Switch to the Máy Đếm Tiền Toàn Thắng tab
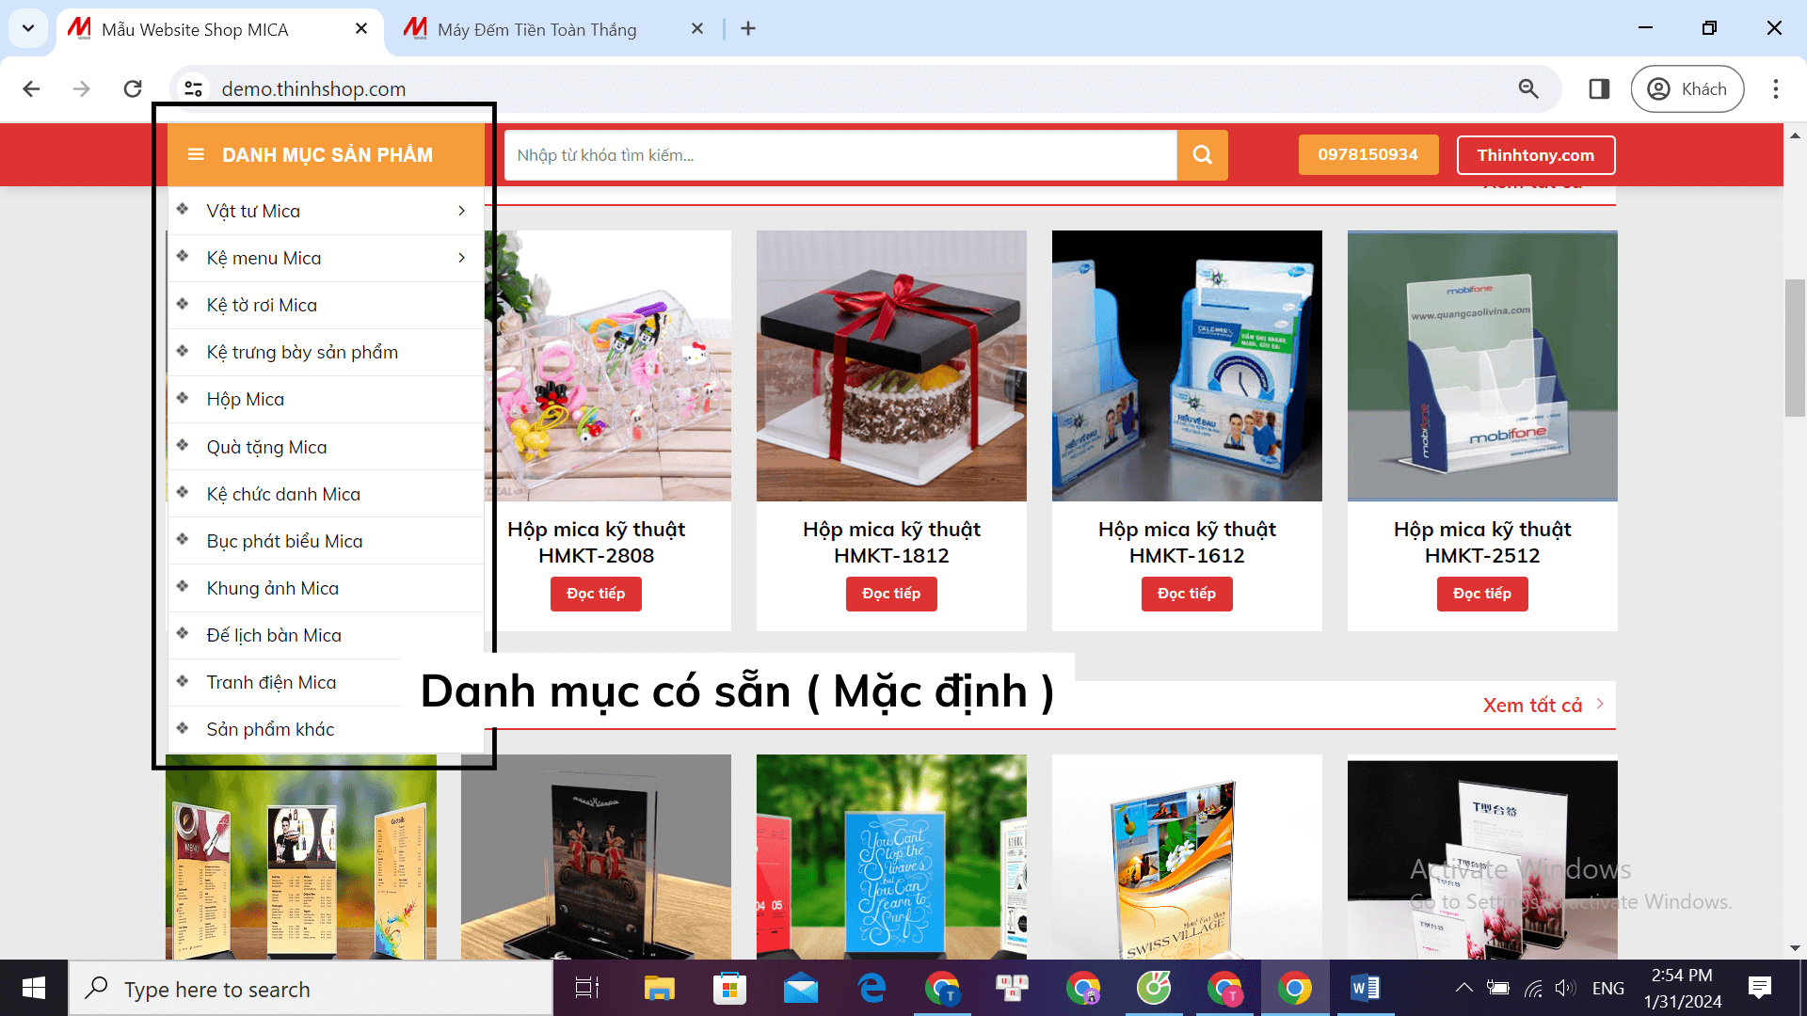Image resolution: width=1807 pixels, height=1016 pixels. tap(536, 29)
